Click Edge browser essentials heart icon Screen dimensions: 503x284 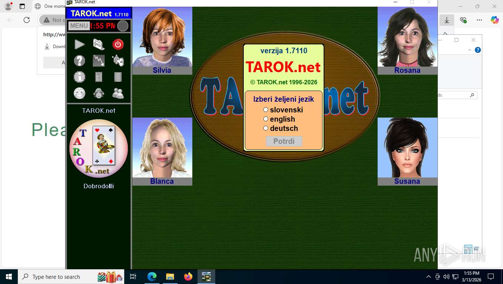coord(463,20)
